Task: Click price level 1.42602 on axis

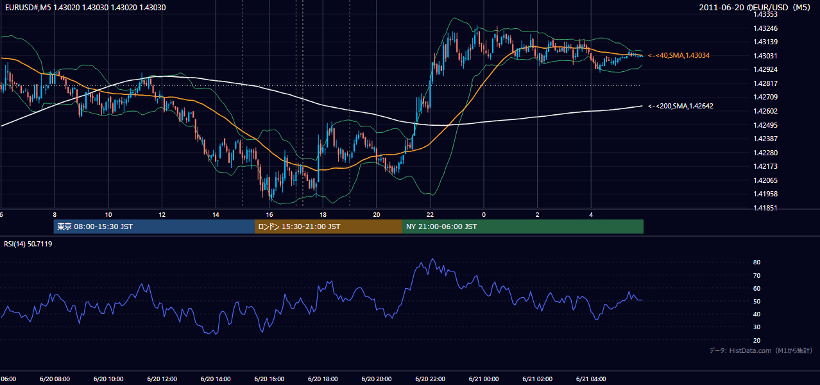Action: 766,111
